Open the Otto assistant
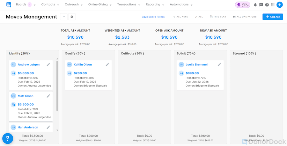This screenshot has height=146, width=287. coord(243,5)
